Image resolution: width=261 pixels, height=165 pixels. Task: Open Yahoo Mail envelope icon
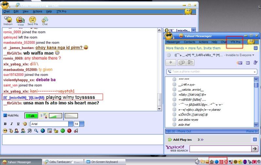(x=239, y=63)
